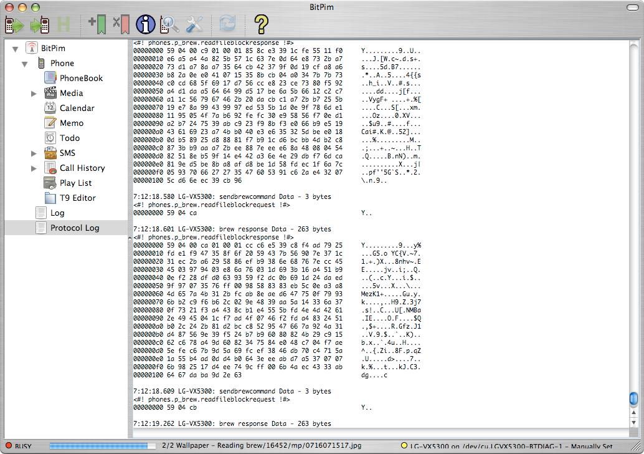Click the PhoneBook icon in sidebar

coord(50,78)
